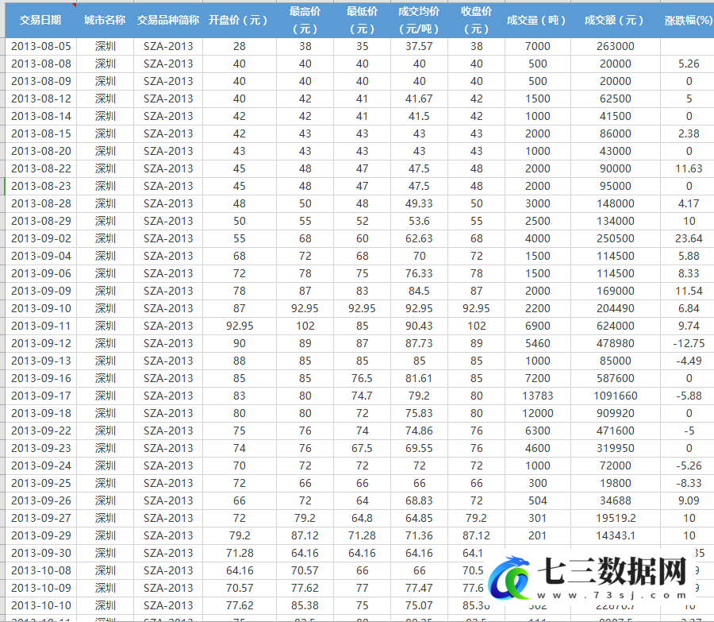Click change cell -4.49
The width and height of the screenshot is (714, 622).
coord(689,361)
